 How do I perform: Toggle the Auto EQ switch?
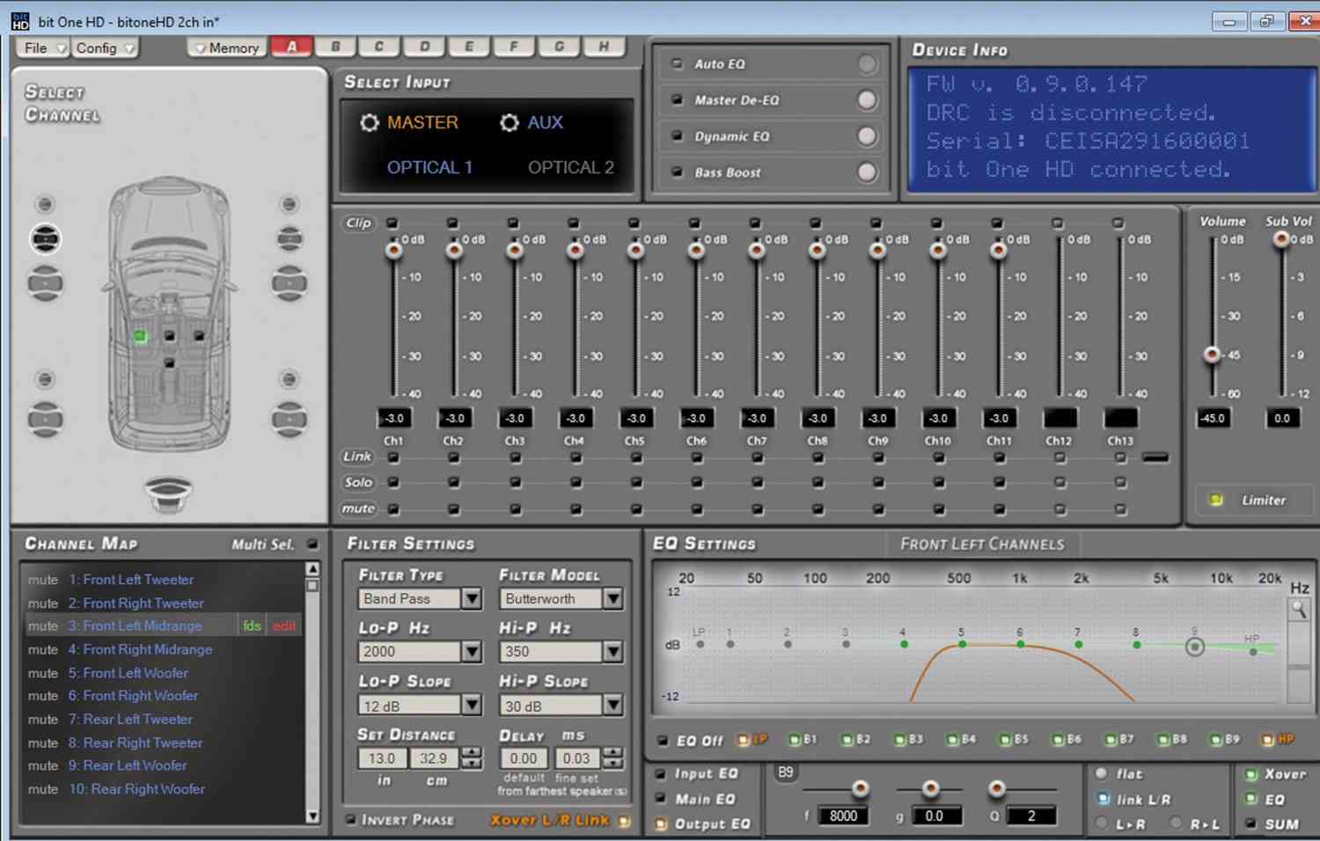pos(867,64)
